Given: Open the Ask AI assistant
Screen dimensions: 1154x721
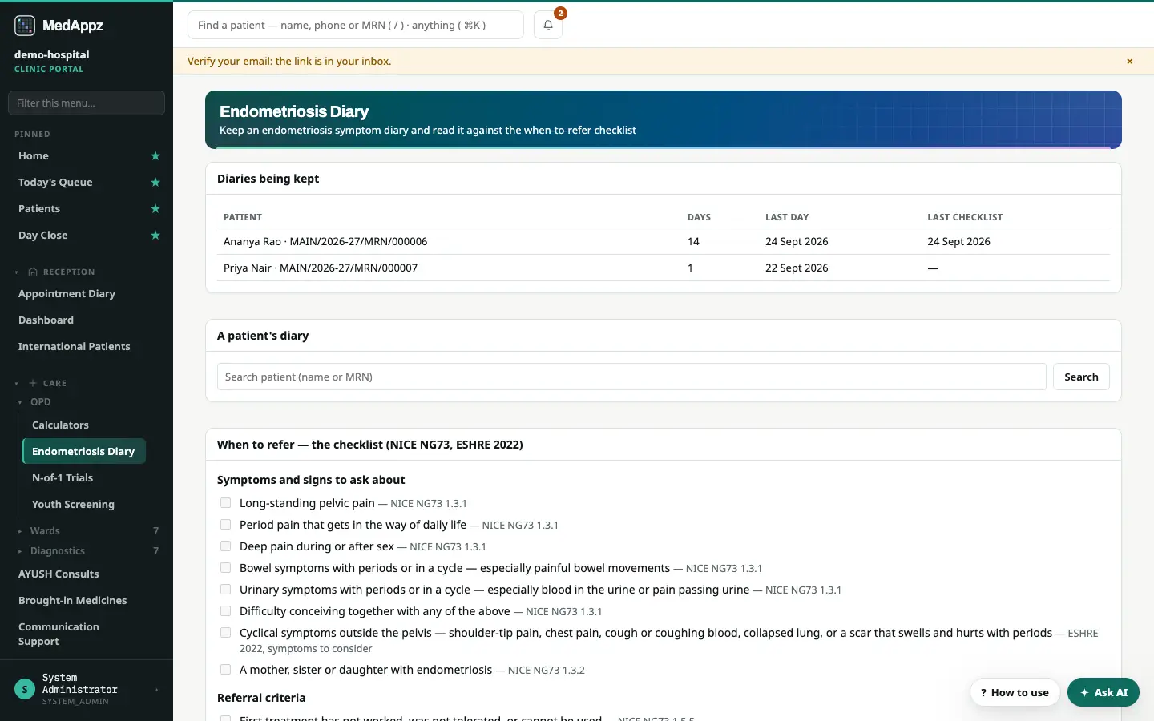Looking at the screenshot, I should pyautogui.click(x=1104, y=692).
